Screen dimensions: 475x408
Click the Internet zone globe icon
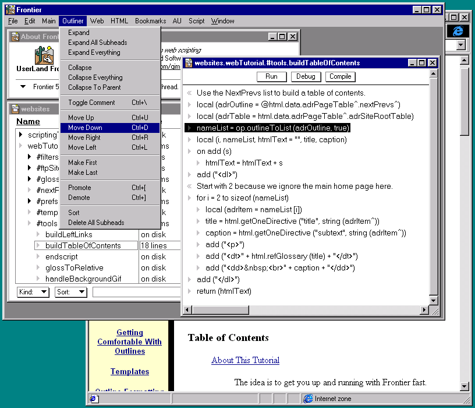click(x=308, y=399)
